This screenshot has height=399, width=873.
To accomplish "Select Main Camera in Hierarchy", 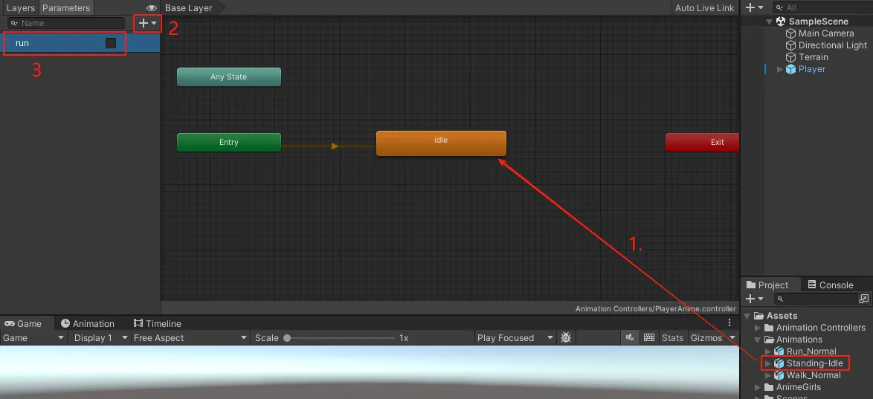I will (826, 33).
